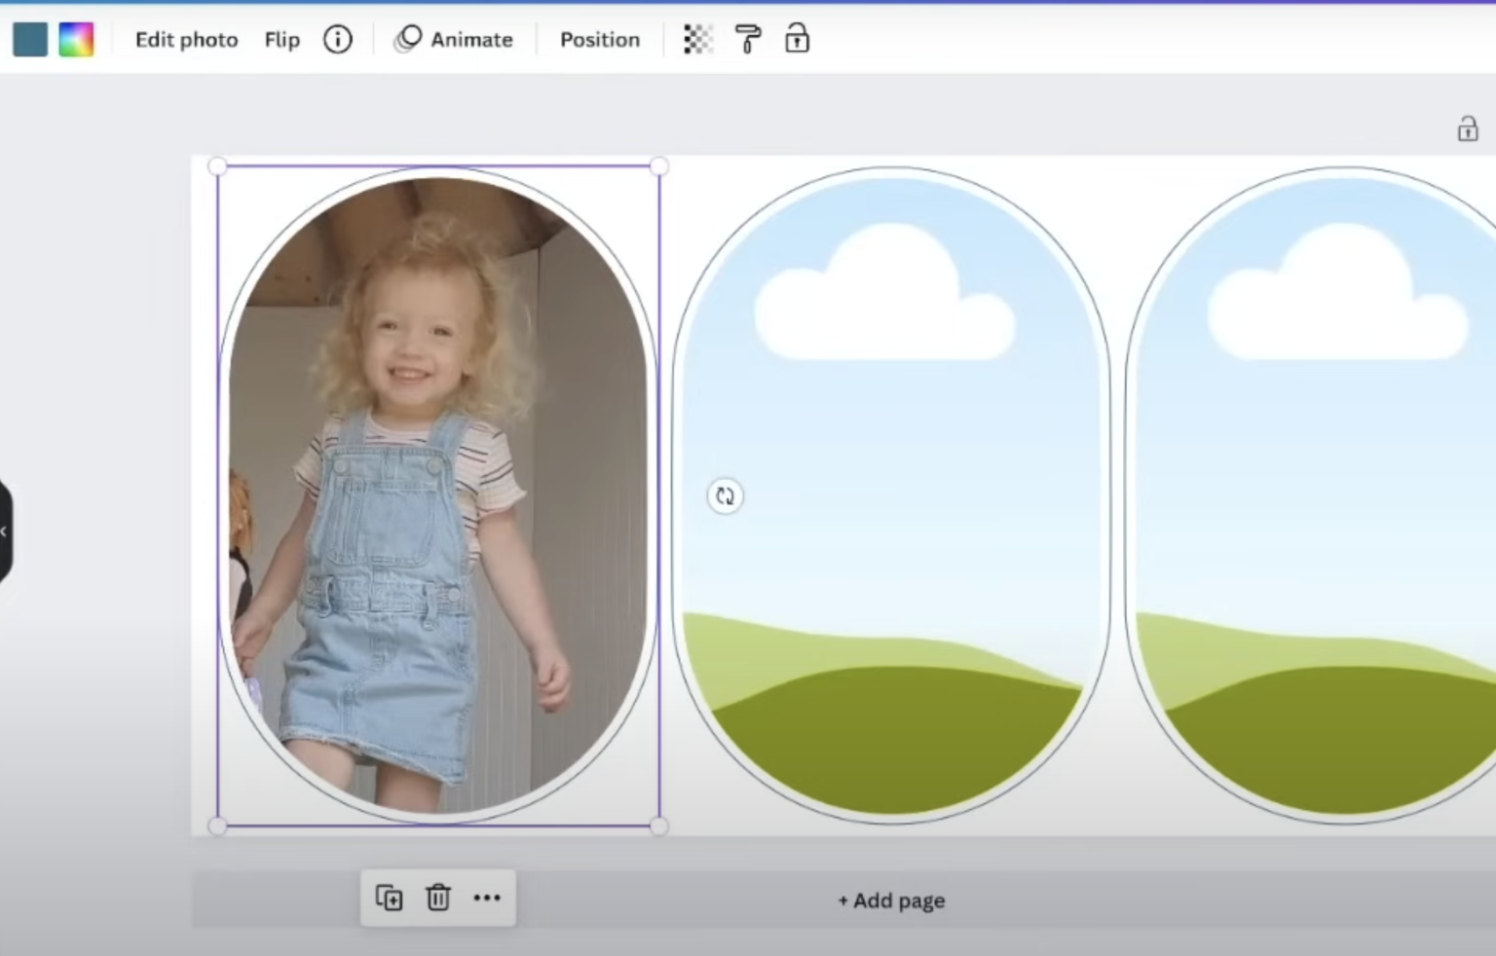Open the Flip options menu
This screenshot has height=956, width=1496.
281,39
